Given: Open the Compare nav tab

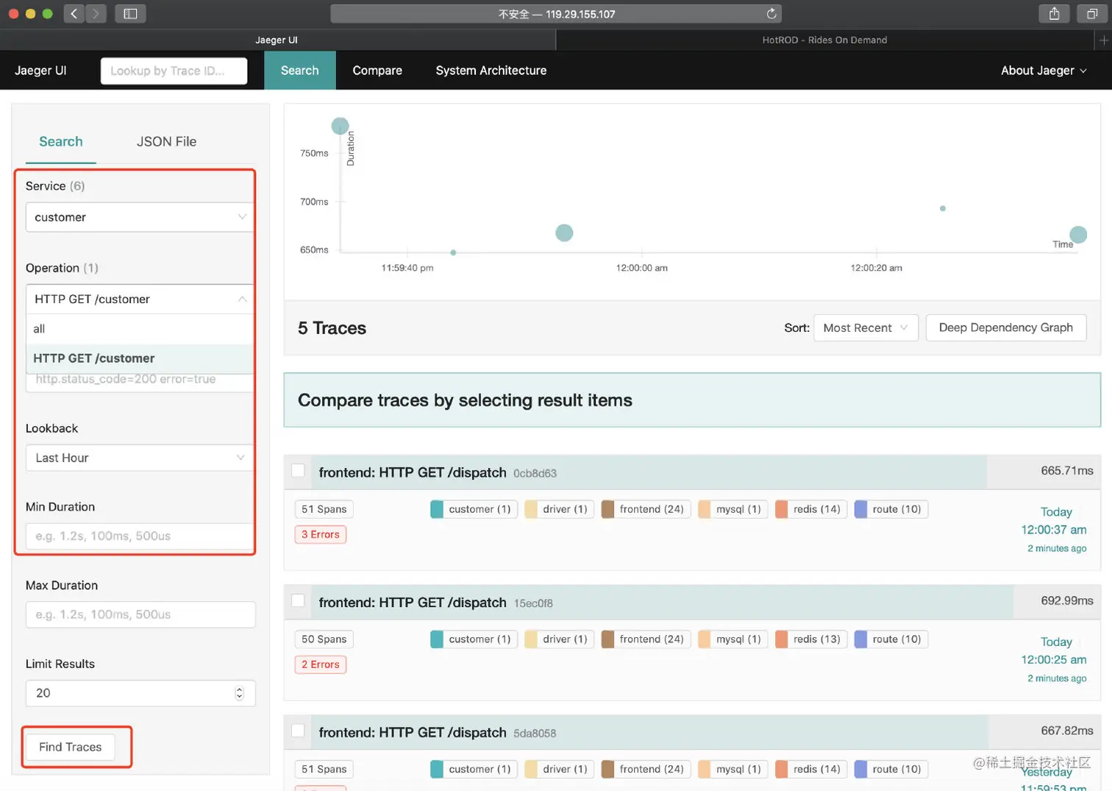Looking at the screenshot, I should pyautogui.click(x=377, y=71).
